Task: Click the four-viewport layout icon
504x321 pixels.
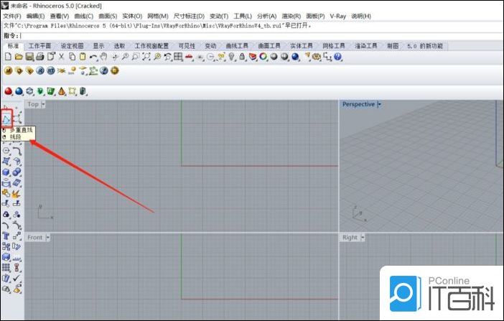Action: (x=178, y=57)
